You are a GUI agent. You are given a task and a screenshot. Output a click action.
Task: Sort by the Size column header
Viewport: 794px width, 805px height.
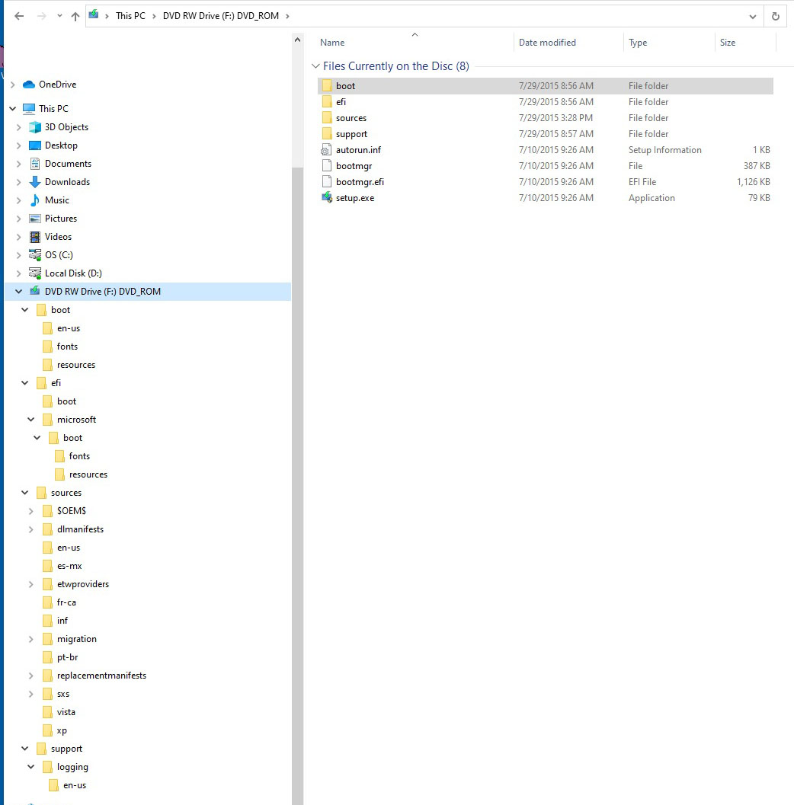coord(728,43)
